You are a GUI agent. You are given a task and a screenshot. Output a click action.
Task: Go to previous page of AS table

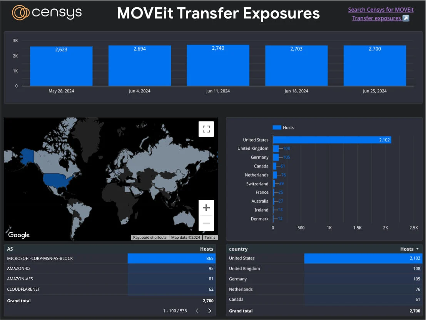[197, 311]
